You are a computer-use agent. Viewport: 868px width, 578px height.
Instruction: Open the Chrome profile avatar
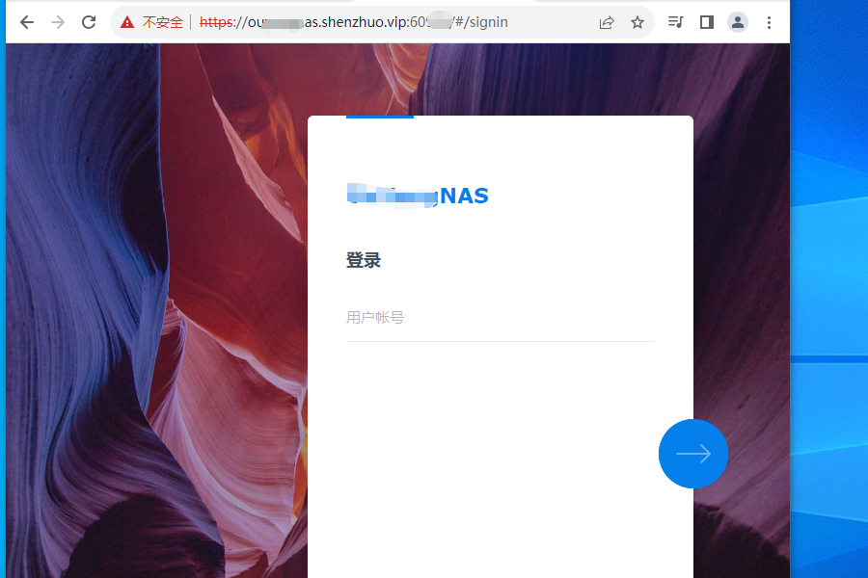click(738, 22)
